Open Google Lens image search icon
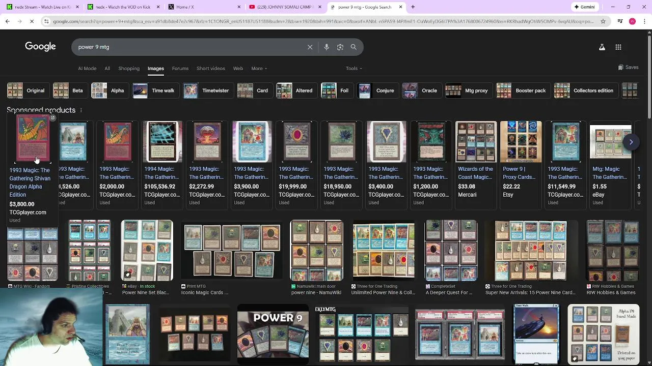652x366 pixels. (x=340, y=47)
